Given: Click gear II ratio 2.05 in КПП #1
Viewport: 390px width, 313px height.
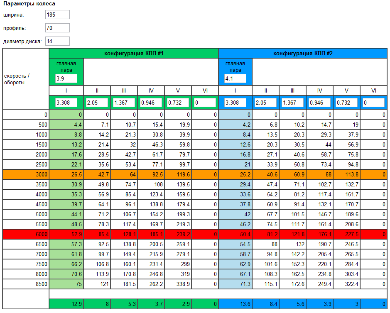Looking at the screenshot, I should [x=97, y=103].
